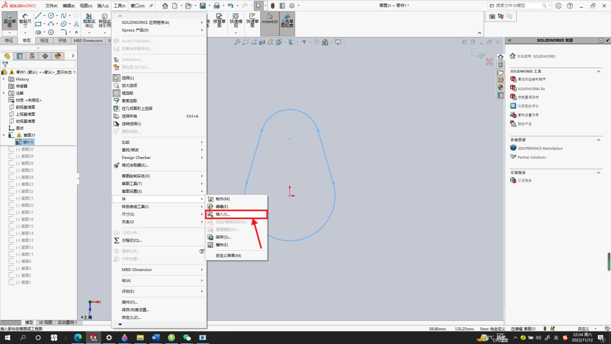Screen dimensions: 611x344
Task: Click the save disk icon in top toolbar
Action: pos(203,5)
